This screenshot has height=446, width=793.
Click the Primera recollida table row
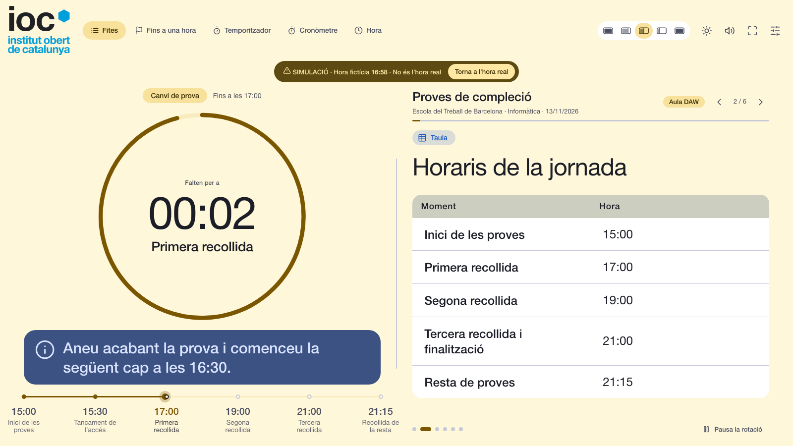coord(591,267)
